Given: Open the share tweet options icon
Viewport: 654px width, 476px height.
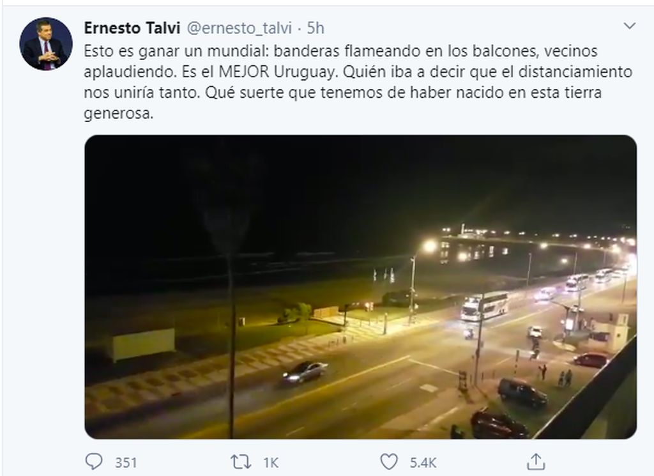Looking at the screenshot, I should [x=536, y=461].
